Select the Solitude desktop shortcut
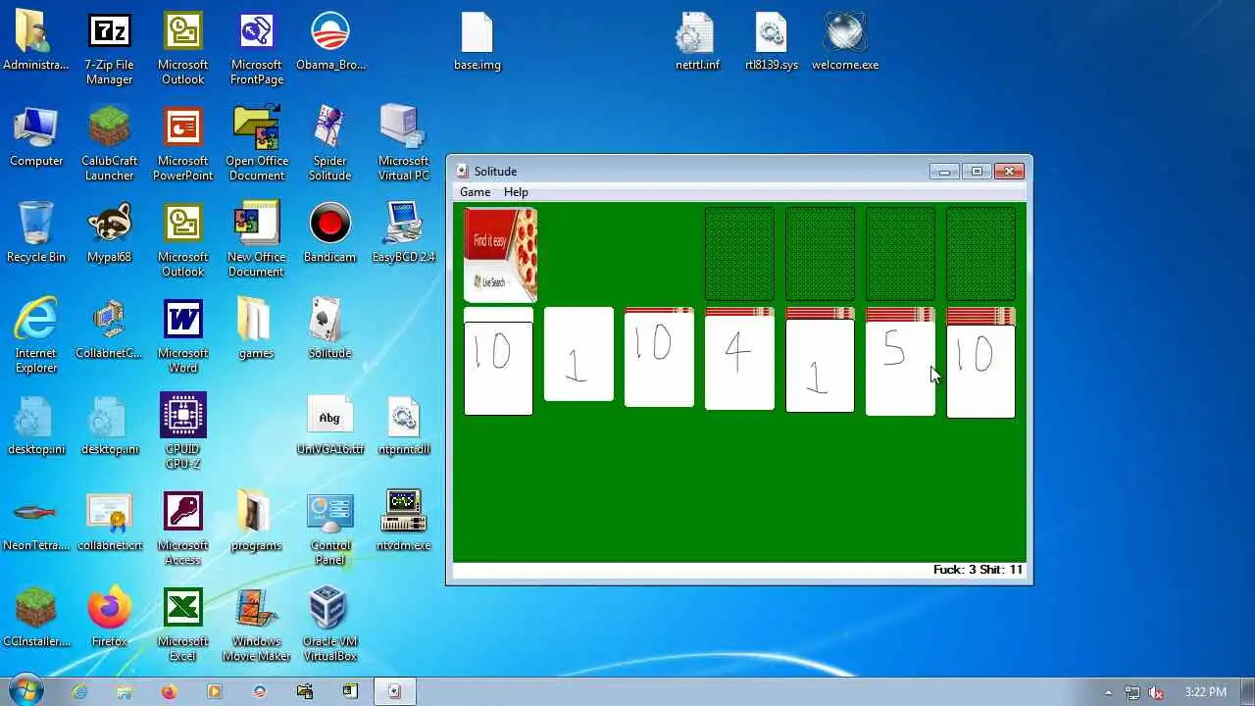 329,328
